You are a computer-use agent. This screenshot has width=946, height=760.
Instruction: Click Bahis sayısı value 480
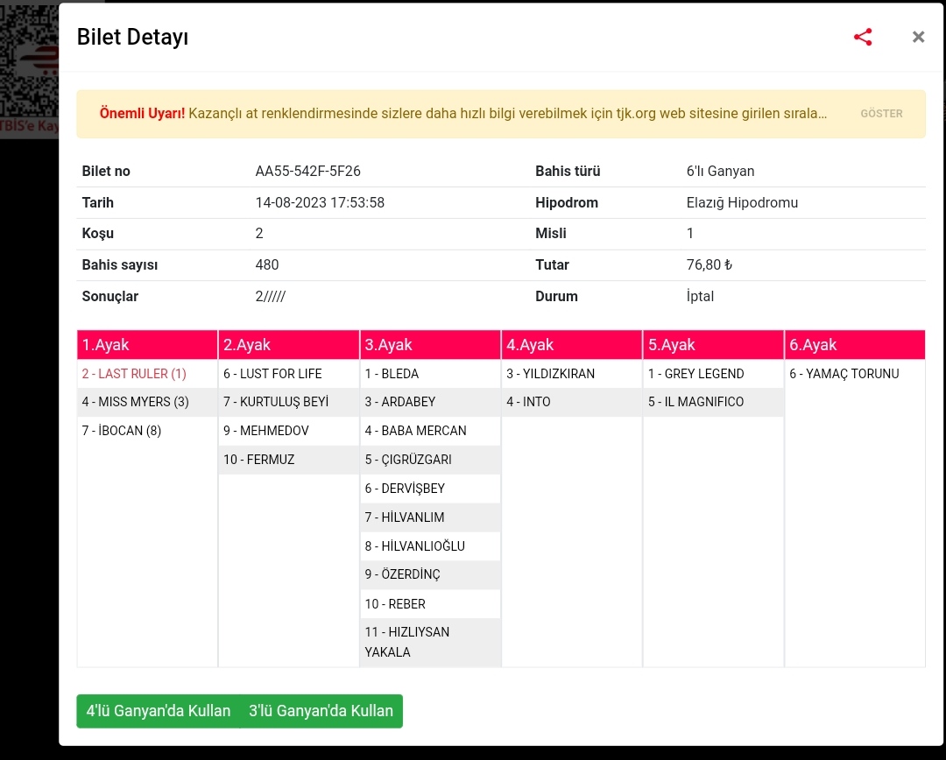tap(266, 264)
